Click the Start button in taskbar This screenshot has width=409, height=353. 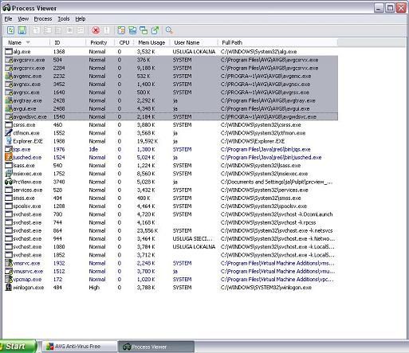[x=18, y=347]
